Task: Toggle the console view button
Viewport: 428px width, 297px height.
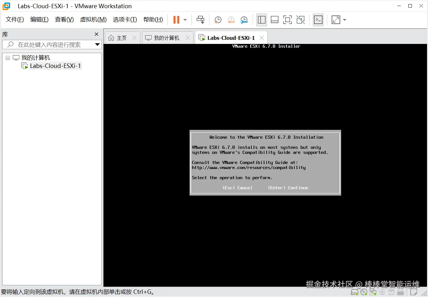Action: click(x=318, y=20)
